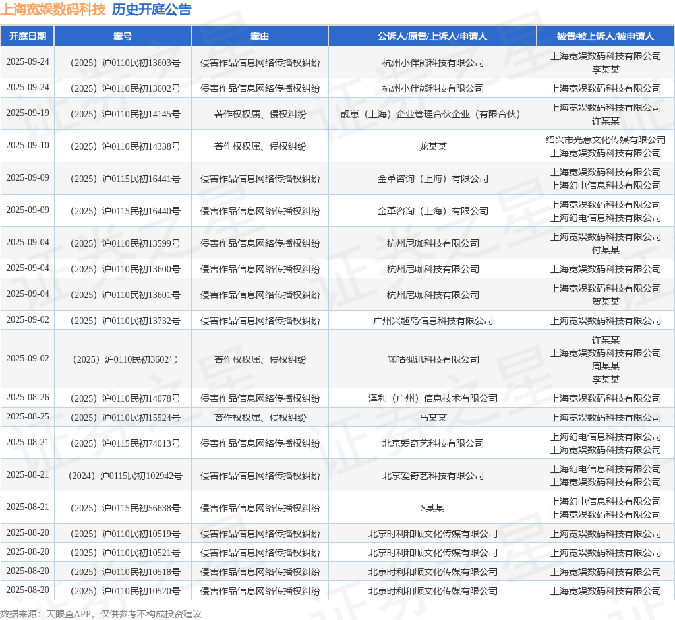The height and width of the screenshot is (620, 675).
Task: Click the 上海宽娱数码科技 title text
Action: [x=53, y=9]
